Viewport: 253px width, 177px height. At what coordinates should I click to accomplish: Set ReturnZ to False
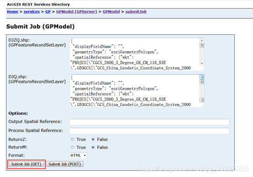click(x=93, y=139)
